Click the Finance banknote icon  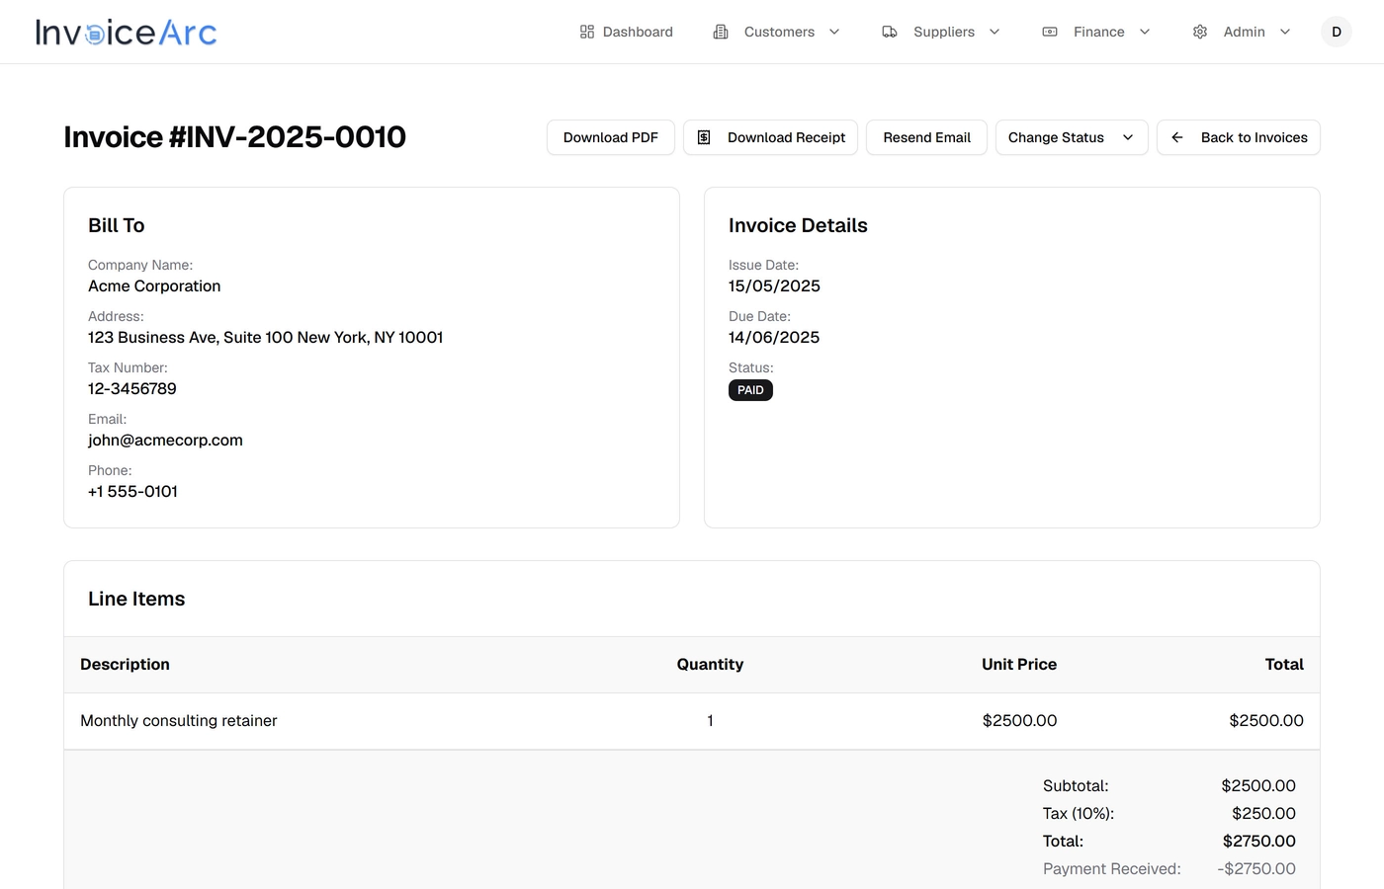[x=1050, y=32]
